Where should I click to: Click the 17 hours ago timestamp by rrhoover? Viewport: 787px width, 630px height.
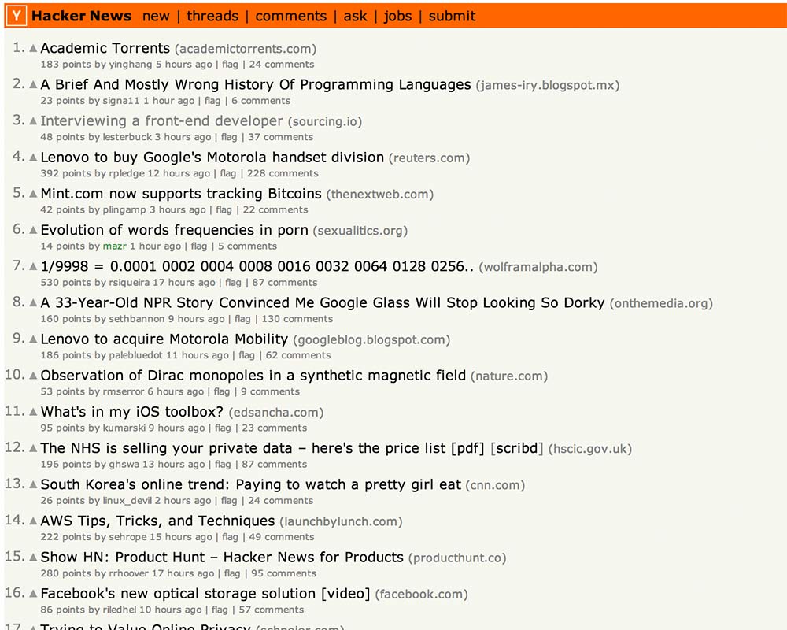point(183,573)
